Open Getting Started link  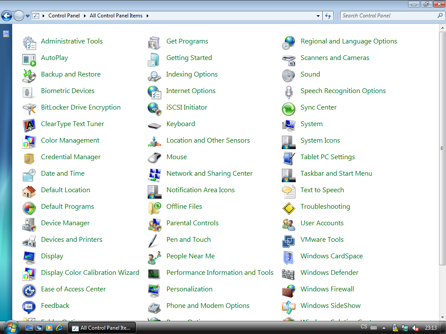(189, 58)
